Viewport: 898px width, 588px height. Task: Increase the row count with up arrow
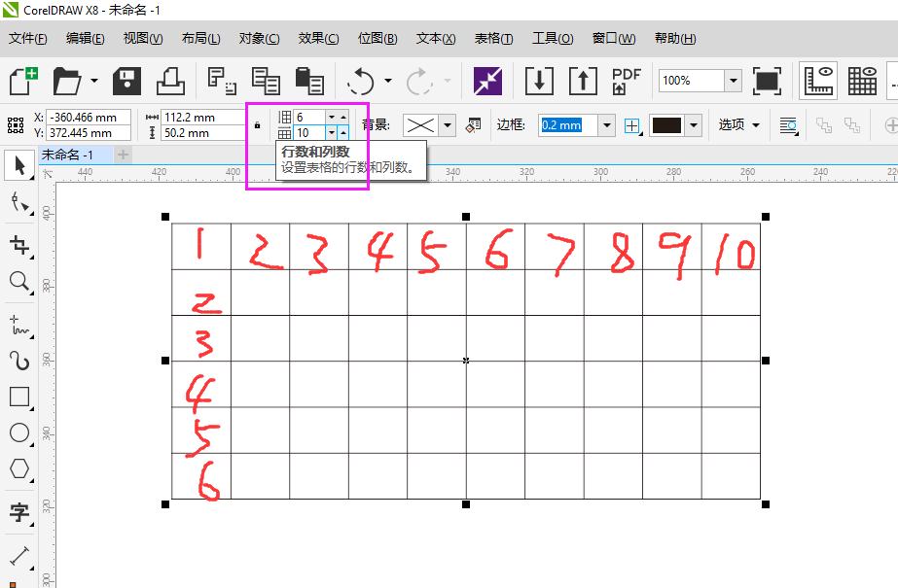point(343,118)
